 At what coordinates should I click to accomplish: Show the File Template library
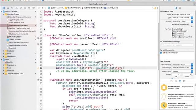pyautogui.click(x=171, y=81)
